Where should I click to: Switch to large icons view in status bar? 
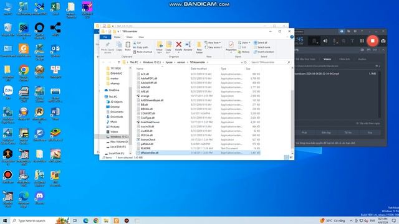pyautogui.click(x=291, y=157)
